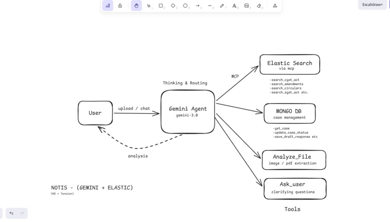
Task: Select the Eraser tool
Action: point(259,6)
